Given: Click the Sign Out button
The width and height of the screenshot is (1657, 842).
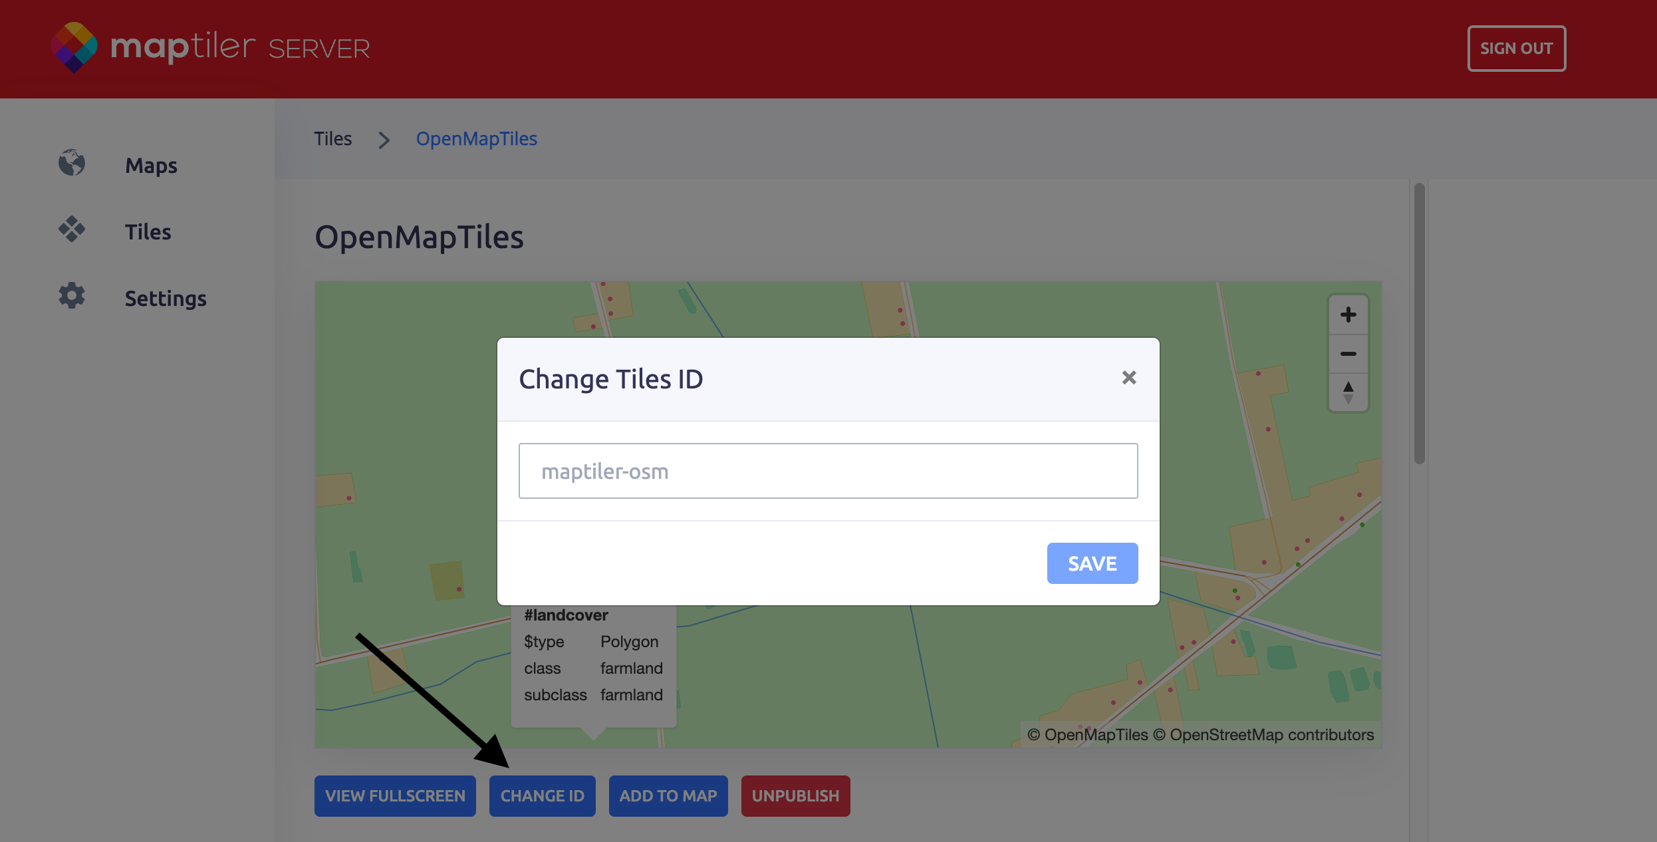Looking at the screenshot, I should (x=1516, y=49).
